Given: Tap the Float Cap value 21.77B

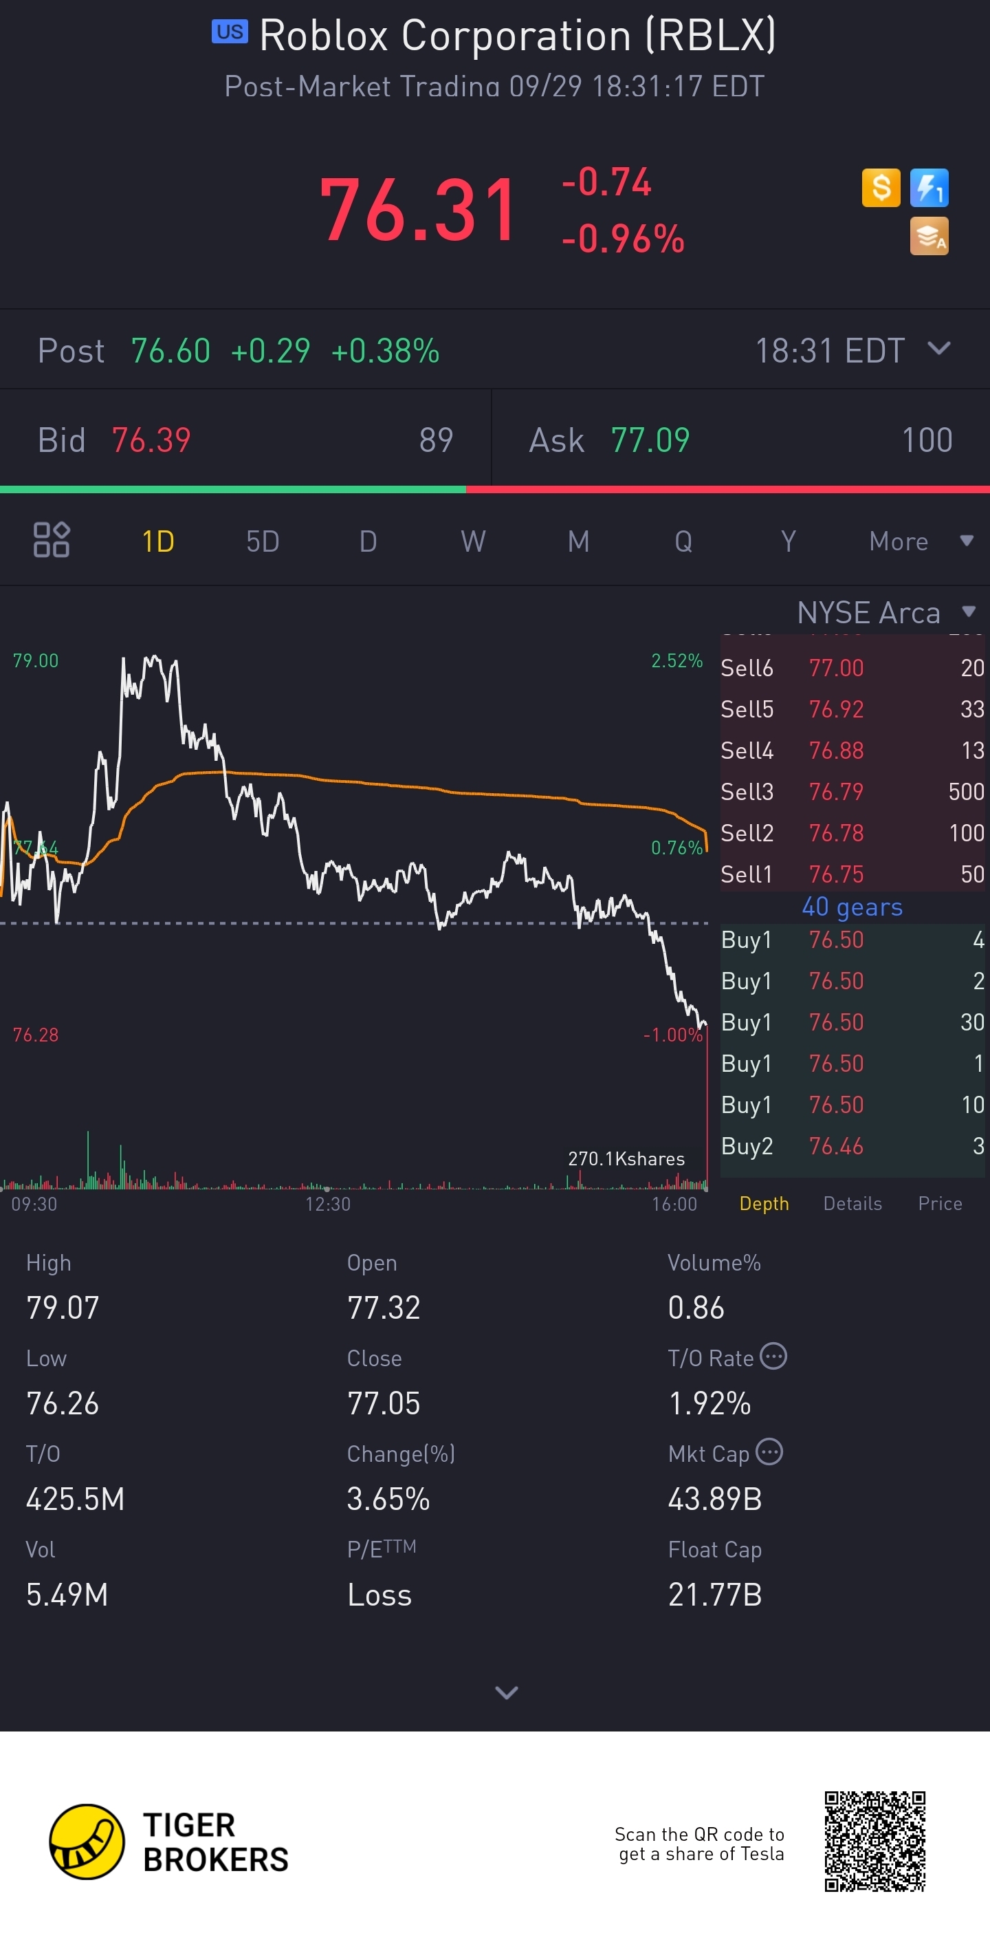Looking at the screenshot, I should click(715, 1595).
